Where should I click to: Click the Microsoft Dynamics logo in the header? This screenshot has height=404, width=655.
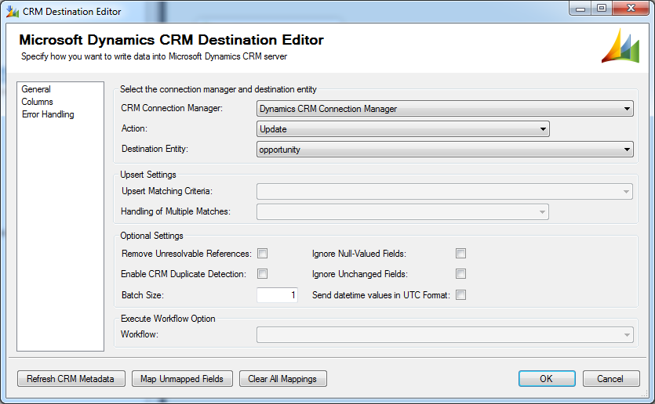point(620,46)
